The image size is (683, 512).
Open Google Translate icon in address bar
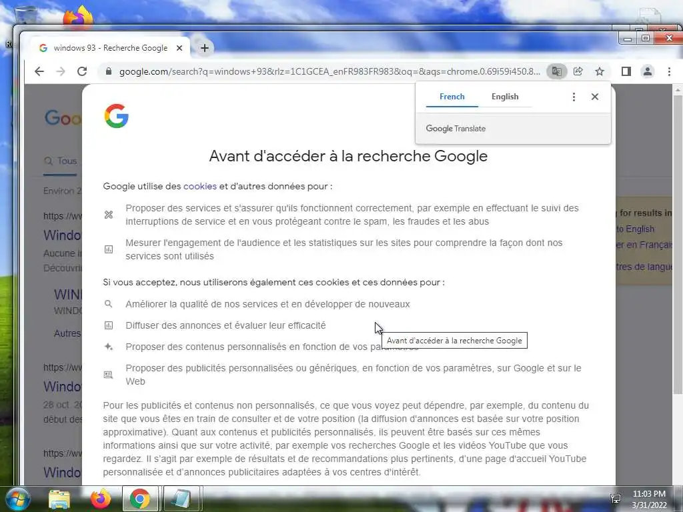click(556, 71)
